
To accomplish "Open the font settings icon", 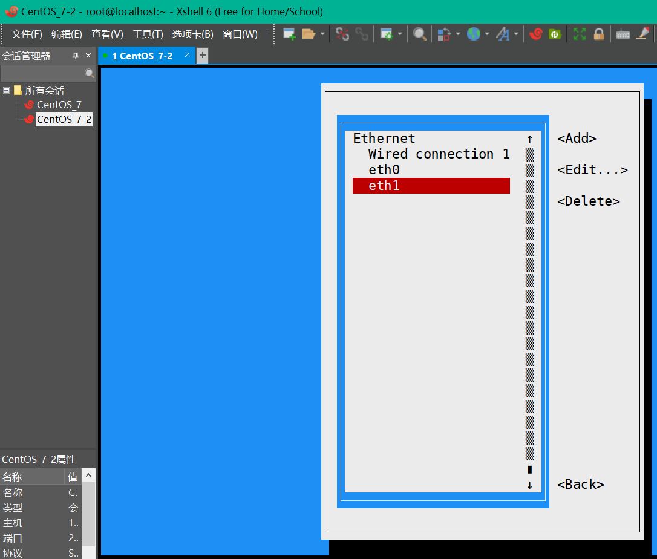I will (x=503, y=34).
